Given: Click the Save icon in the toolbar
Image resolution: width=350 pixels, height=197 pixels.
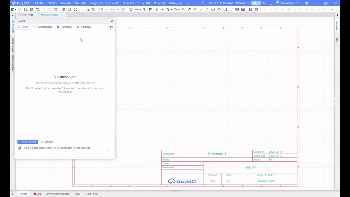Looking at the screenshot, I should pyautogui.click(x=26, y=9).
